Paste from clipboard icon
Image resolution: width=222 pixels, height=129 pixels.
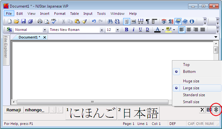tap(77, 21)
